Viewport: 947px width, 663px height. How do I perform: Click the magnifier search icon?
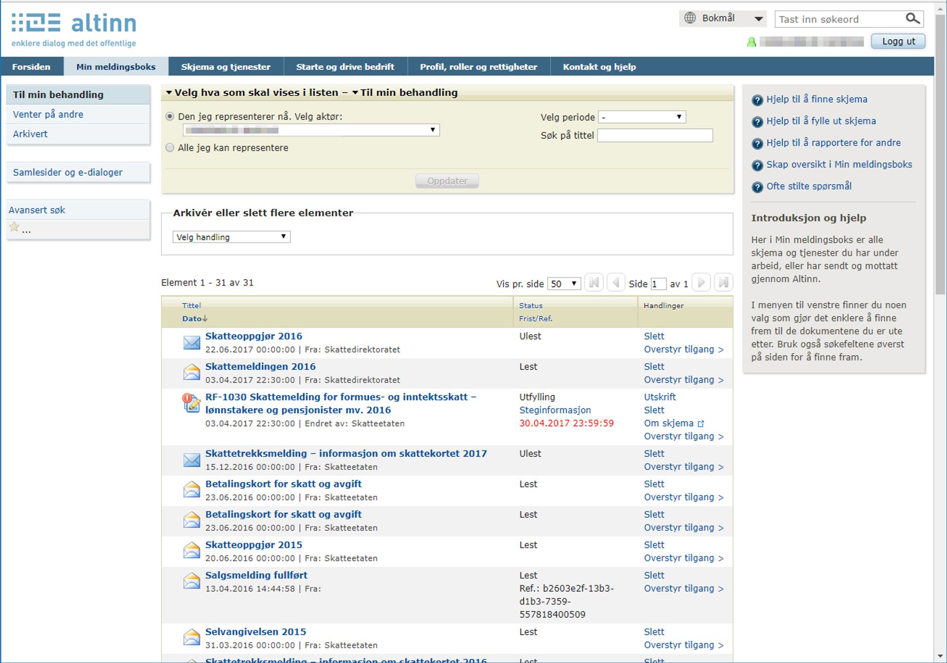click(x=912, y=18)
